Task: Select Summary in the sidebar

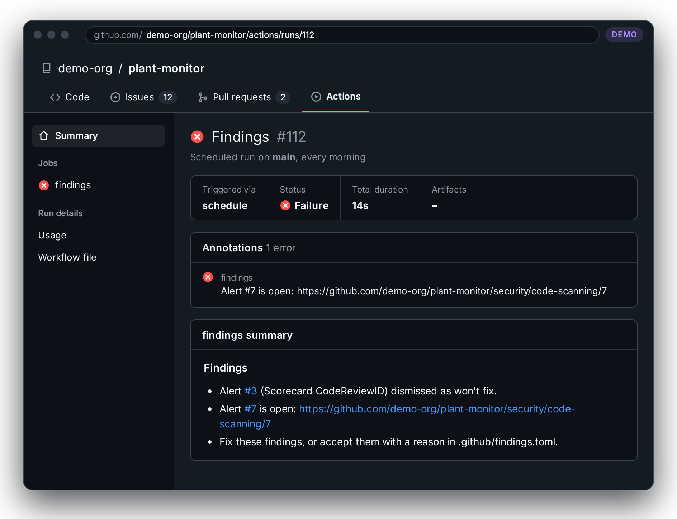Action: click(99, 136)
